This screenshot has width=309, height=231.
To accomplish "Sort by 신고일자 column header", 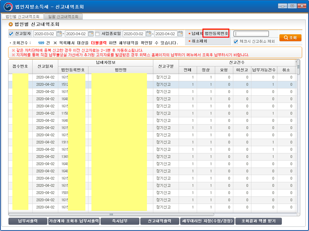I will [x=45, y=66].
